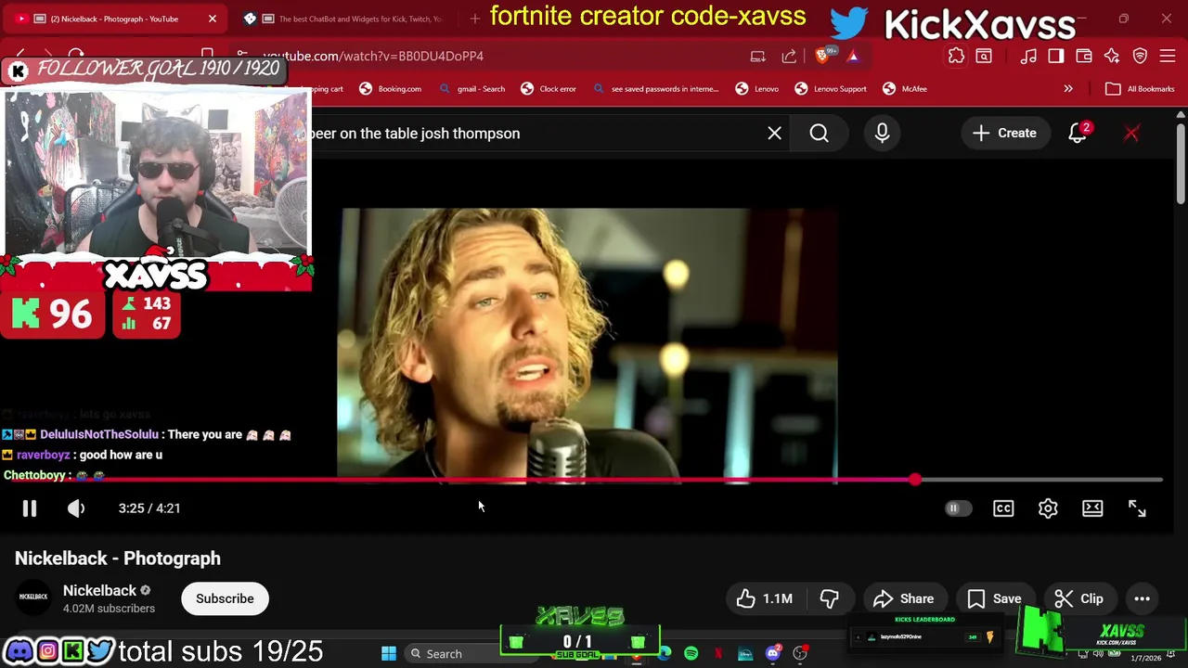Image resolution: width=1188 pixels, height=668 pixels.
Task: Open the Brave VPN shield icon
Action: point(1140,56)
